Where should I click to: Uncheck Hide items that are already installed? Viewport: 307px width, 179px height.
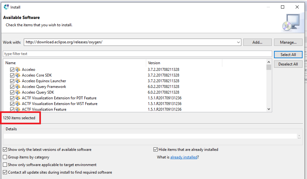(x=155, y=150)
